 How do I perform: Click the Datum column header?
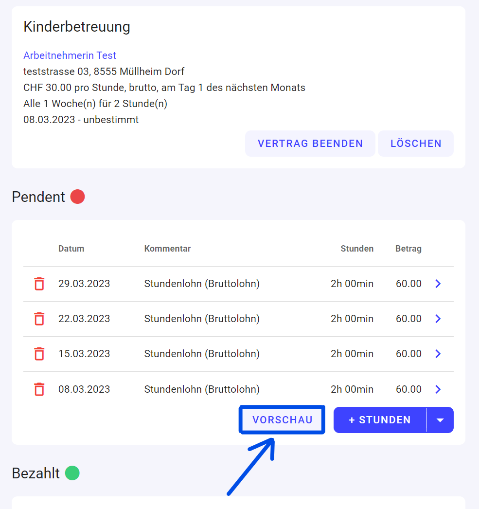pyautogui.click(x=71, y=249)
